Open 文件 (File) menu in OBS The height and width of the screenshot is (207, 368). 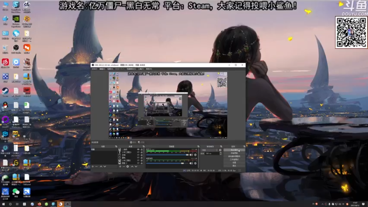tap(94, 69)
